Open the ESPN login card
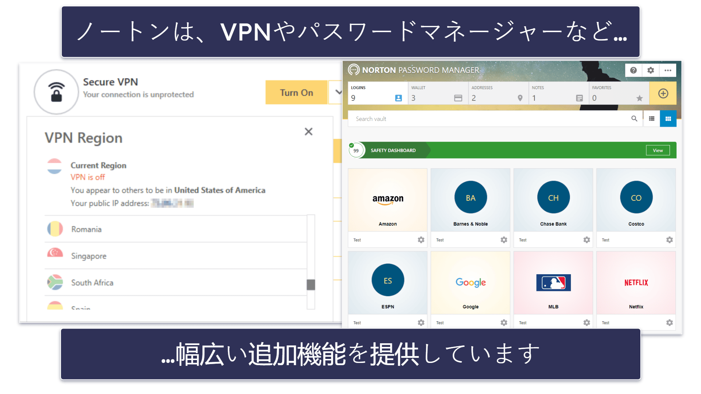This screenshot has height=394, width=701. click(388, 283)
